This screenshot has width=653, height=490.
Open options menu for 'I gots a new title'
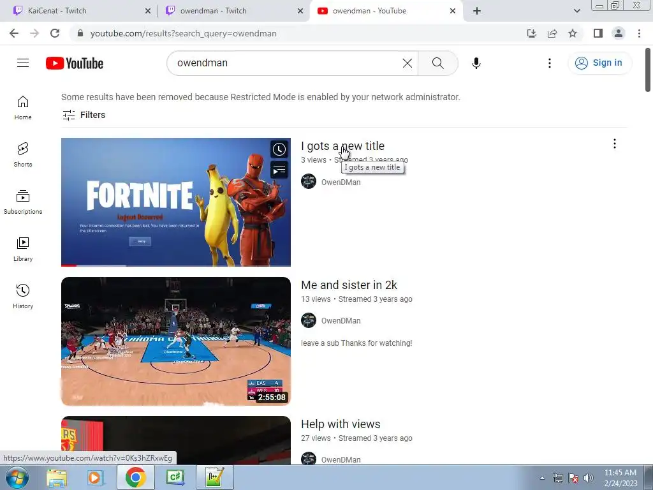[x=614, y=144]
